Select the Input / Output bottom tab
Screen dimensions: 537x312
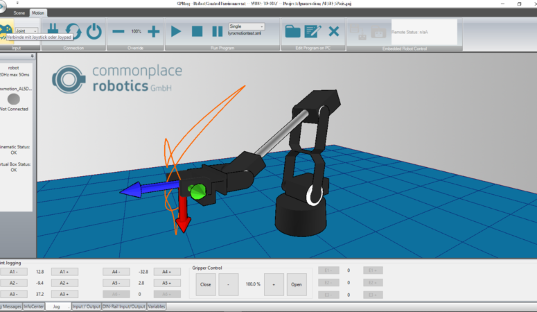point(86,306)
